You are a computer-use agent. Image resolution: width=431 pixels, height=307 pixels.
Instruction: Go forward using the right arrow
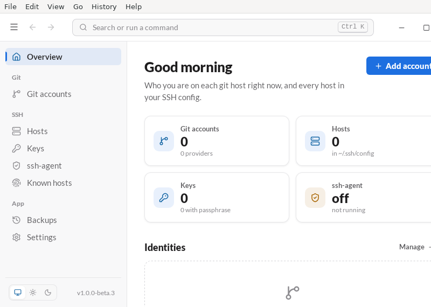pyautogui.click(x=51, y=27)
